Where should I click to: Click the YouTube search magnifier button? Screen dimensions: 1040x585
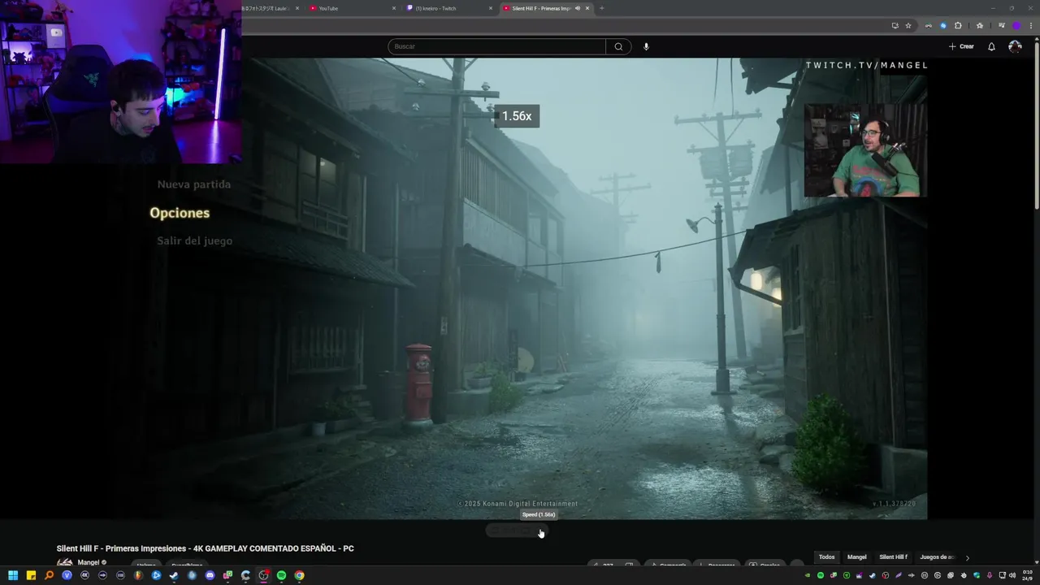click(x=618, y=46)
